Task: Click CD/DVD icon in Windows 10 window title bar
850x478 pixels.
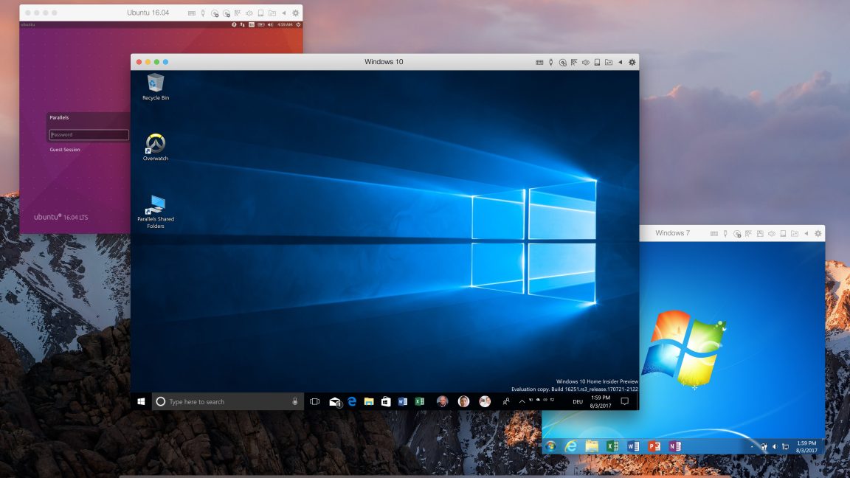Action: click(563, 62)
